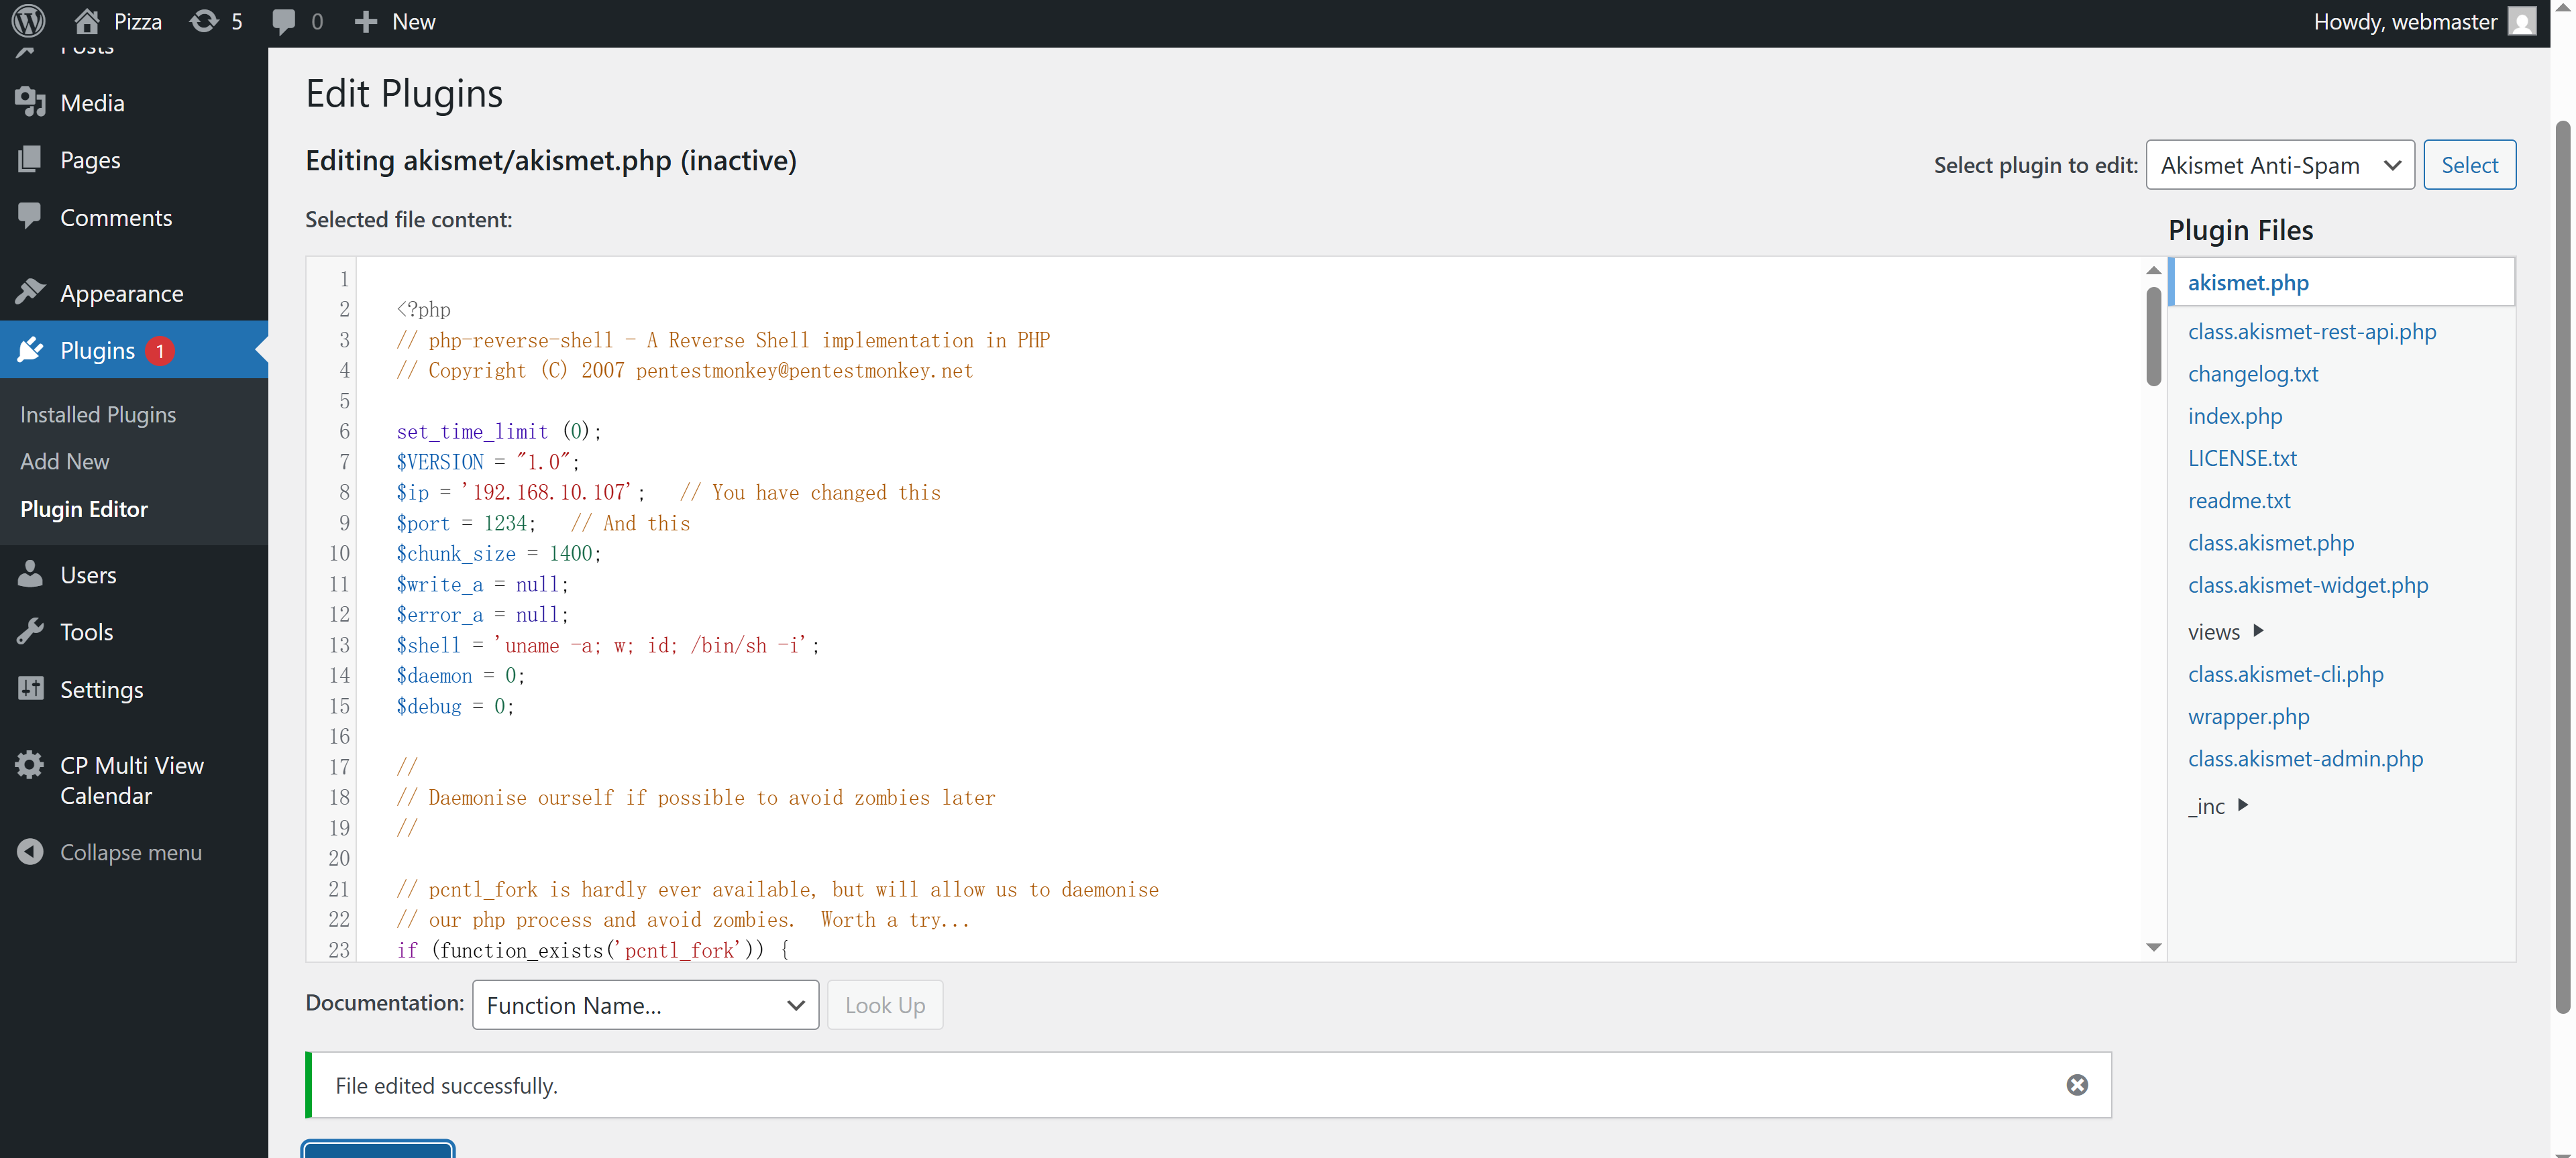
Task: Click the $shell code line
Action: [608, 646]
